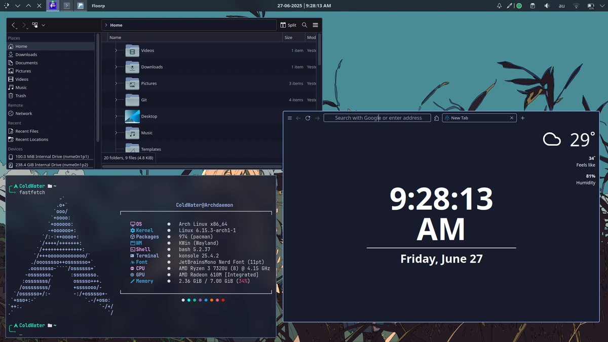Image resolution: width=608 pixels, height=342 pixels.
Task: Reload the page in Floorp browser
Action: (x=308, y=118)
